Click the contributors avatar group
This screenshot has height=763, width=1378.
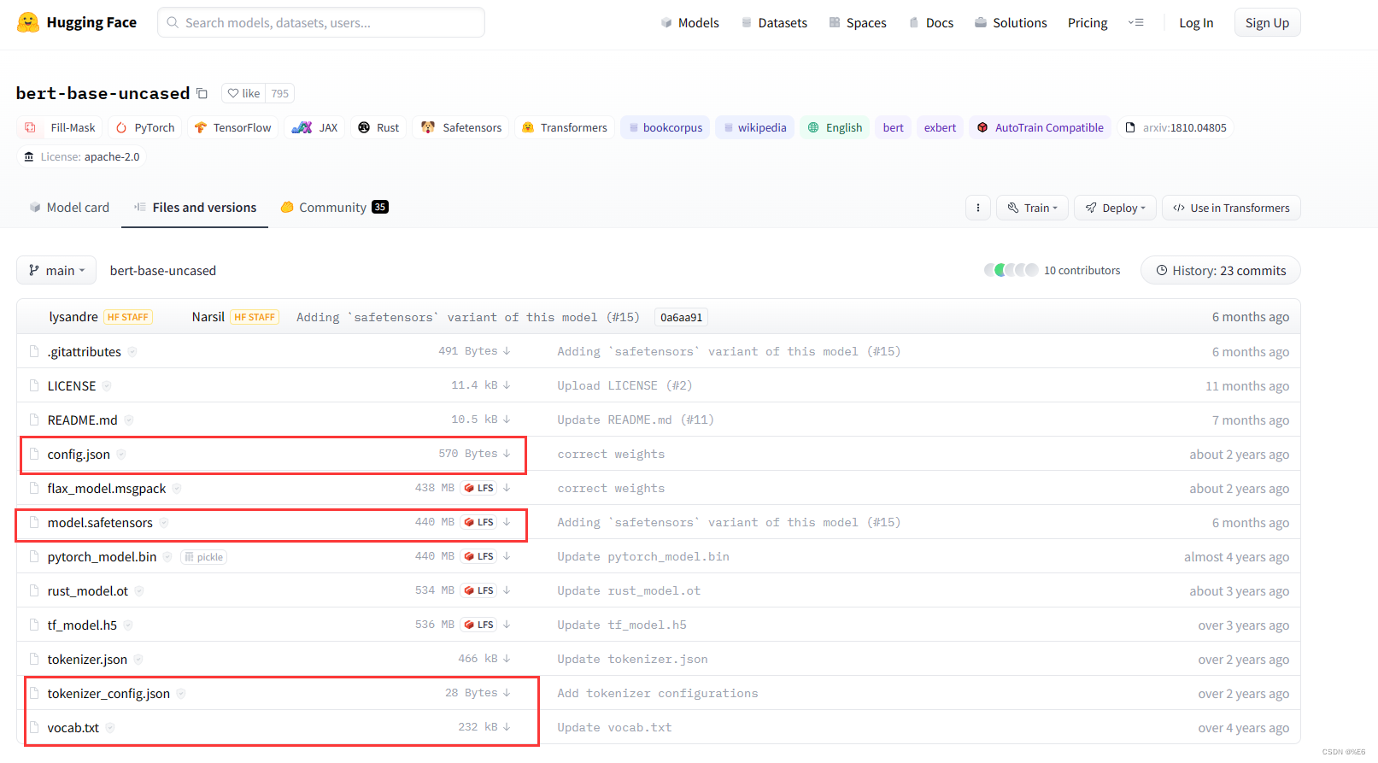[x=1012, y=270]
